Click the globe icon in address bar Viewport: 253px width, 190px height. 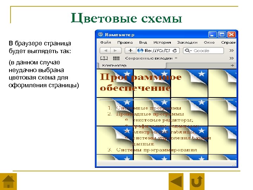[x=140, y=51]
